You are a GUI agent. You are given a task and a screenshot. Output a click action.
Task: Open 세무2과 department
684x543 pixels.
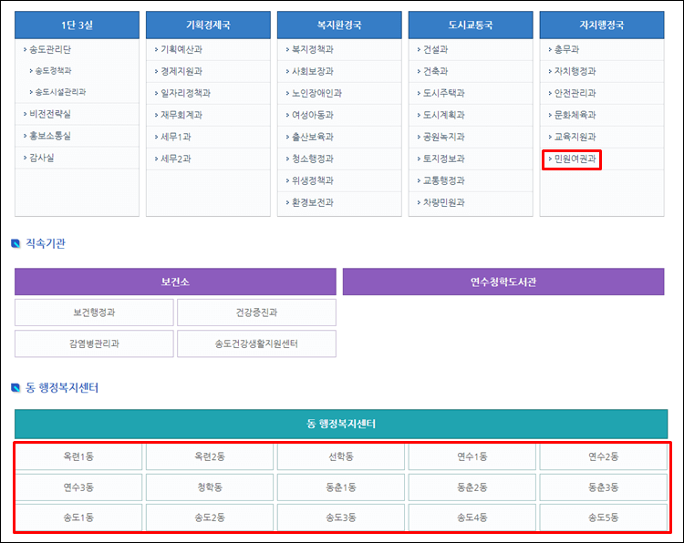[x=176, y=159]
